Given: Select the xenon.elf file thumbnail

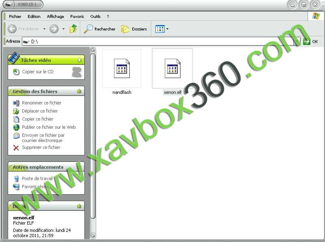Looking at the screenshot, I should (x=172, y=68).
